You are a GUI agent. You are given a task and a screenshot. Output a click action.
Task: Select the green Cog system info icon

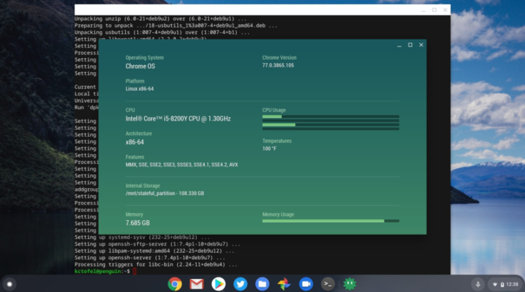point(350,284)
